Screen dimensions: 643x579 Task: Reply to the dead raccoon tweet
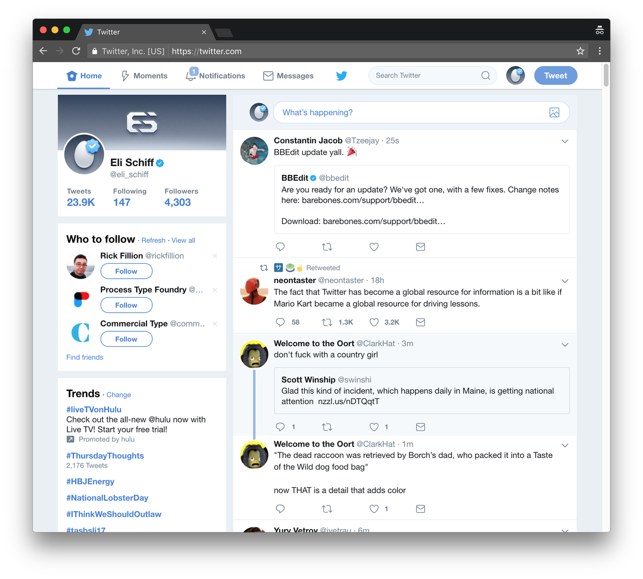coord(280,509)
